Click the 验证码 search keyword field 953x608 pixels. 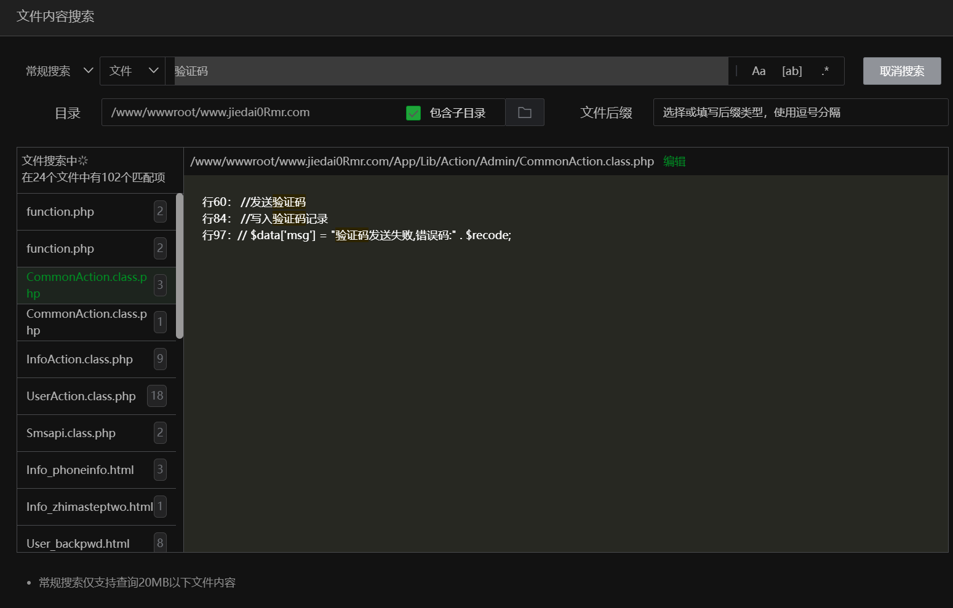pos(449,71)
